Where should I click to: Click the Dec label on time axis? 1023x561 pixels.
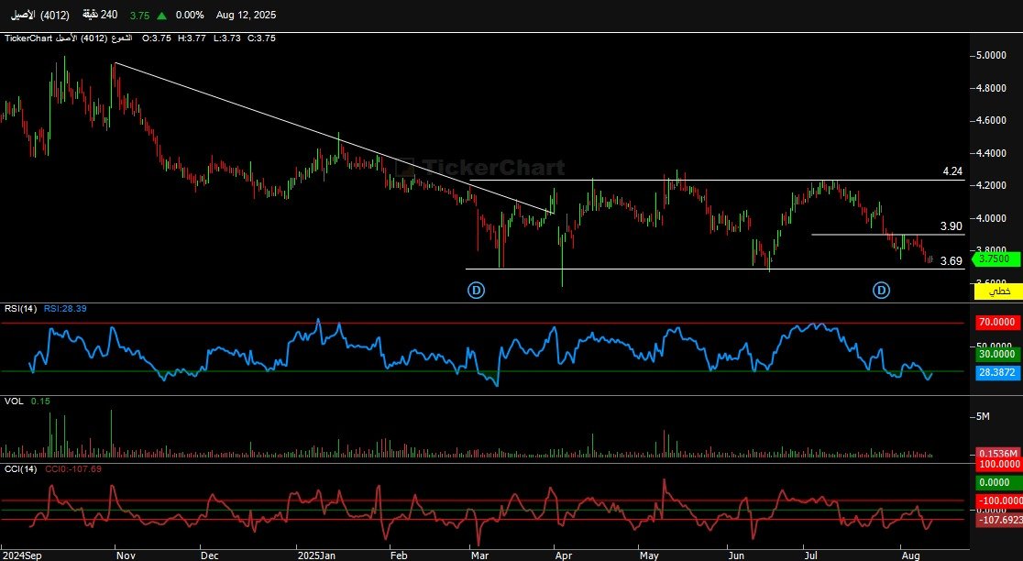tap(210, 555)
